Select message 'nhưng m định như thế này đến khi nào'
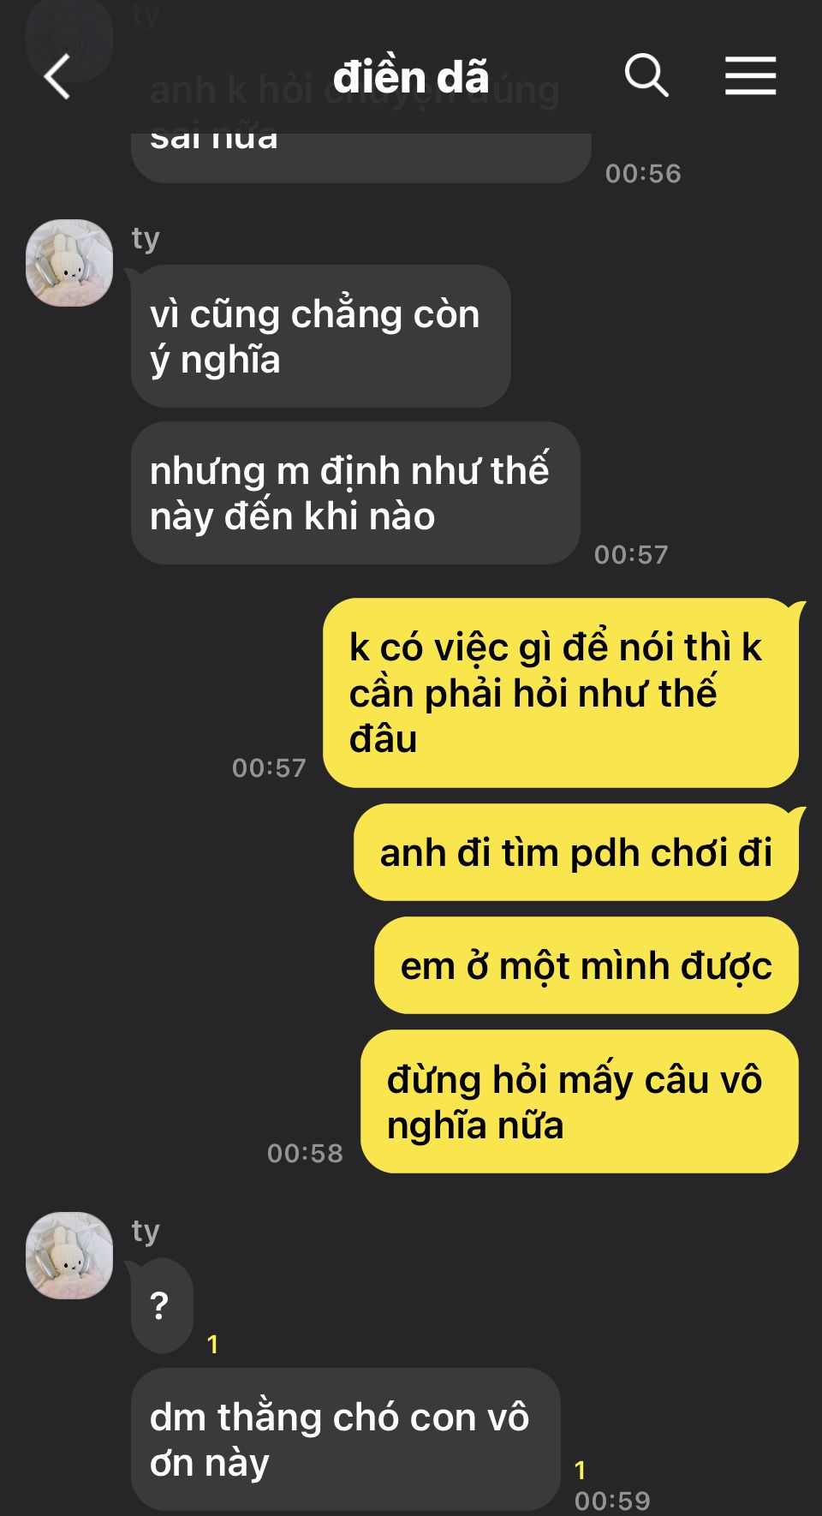Image resolution: width=822 pixels, height=1516 pixels. [355, 493]
